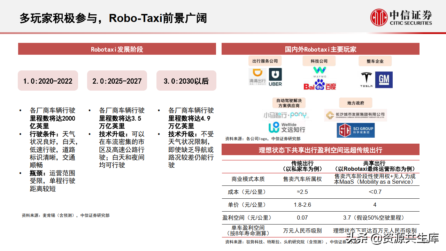446x251 pixels.
Task: Click the 行驶条件 bullet text
Action: pyautogui.click(x=54, y=150)
